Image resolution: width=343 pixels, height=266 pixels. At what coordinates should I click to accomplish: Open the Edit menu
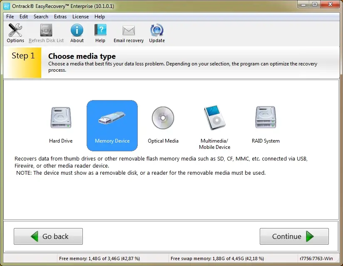[x=24, y=17]
